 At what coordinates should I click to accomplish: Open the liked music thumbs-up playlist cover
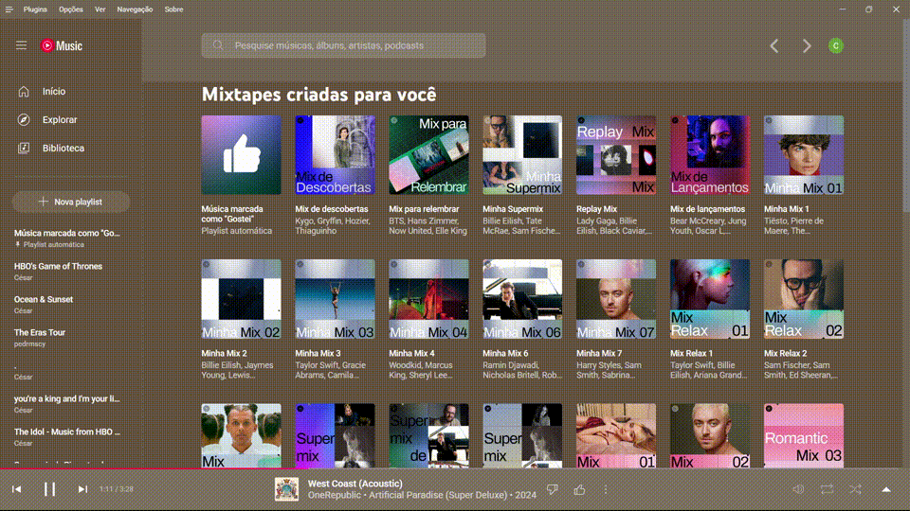point(242,154)
